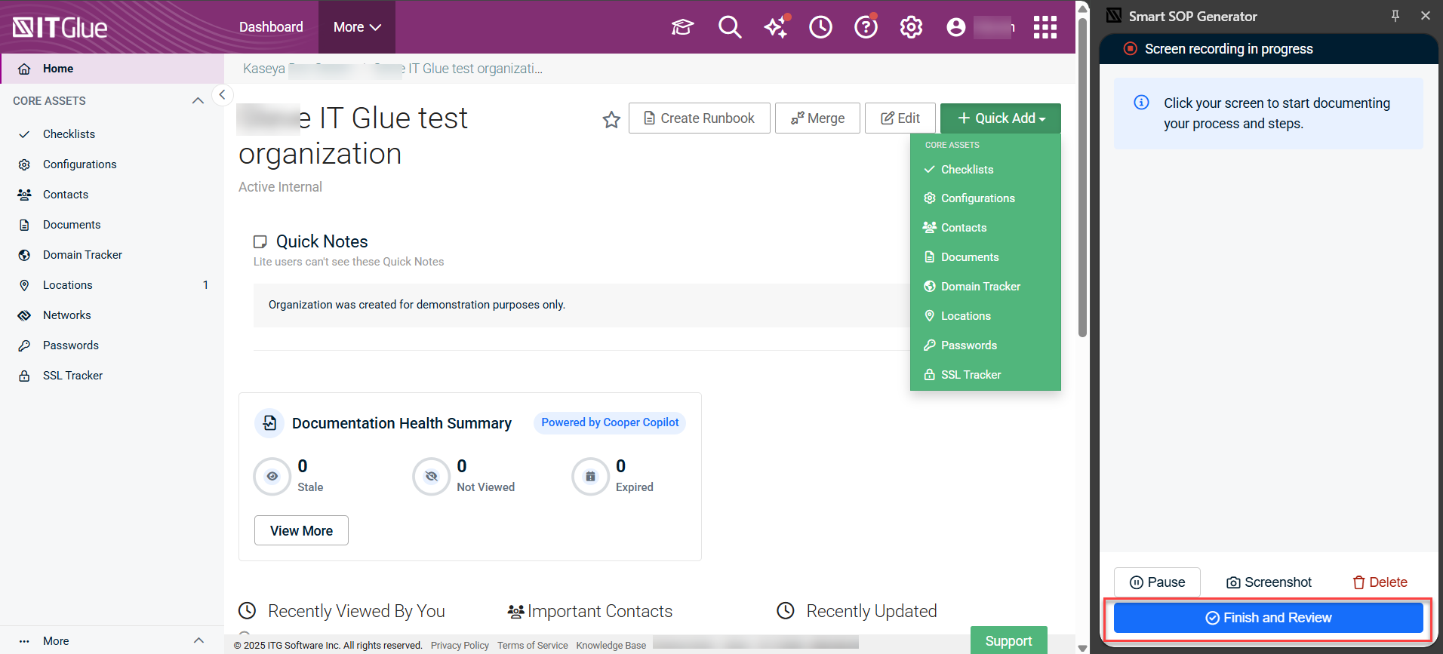
Task: Favorite the organization with the star icon
Action: 611,119
